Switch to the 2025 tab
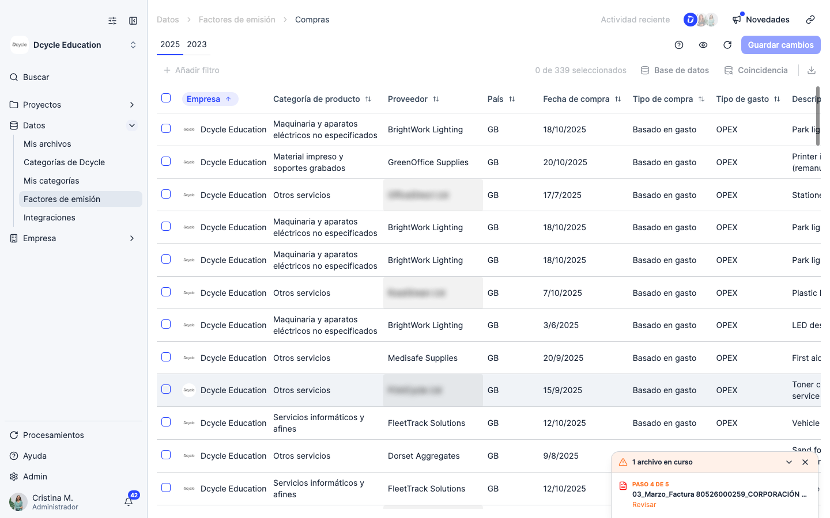Viewport: 830px width, 518px height. [170, 44]
